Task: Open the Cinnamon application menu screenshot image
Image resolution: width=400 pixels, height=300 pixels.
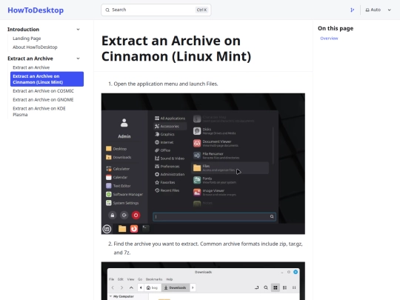Action: (x=203, y=164)
